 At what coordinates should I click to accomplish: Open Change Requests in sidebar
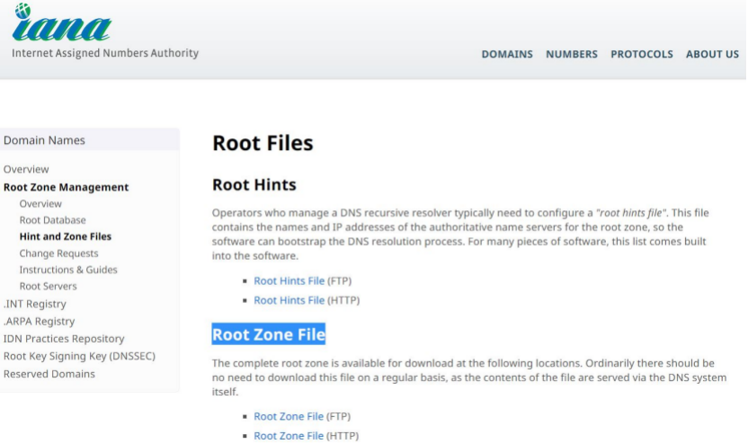[58, 253]
